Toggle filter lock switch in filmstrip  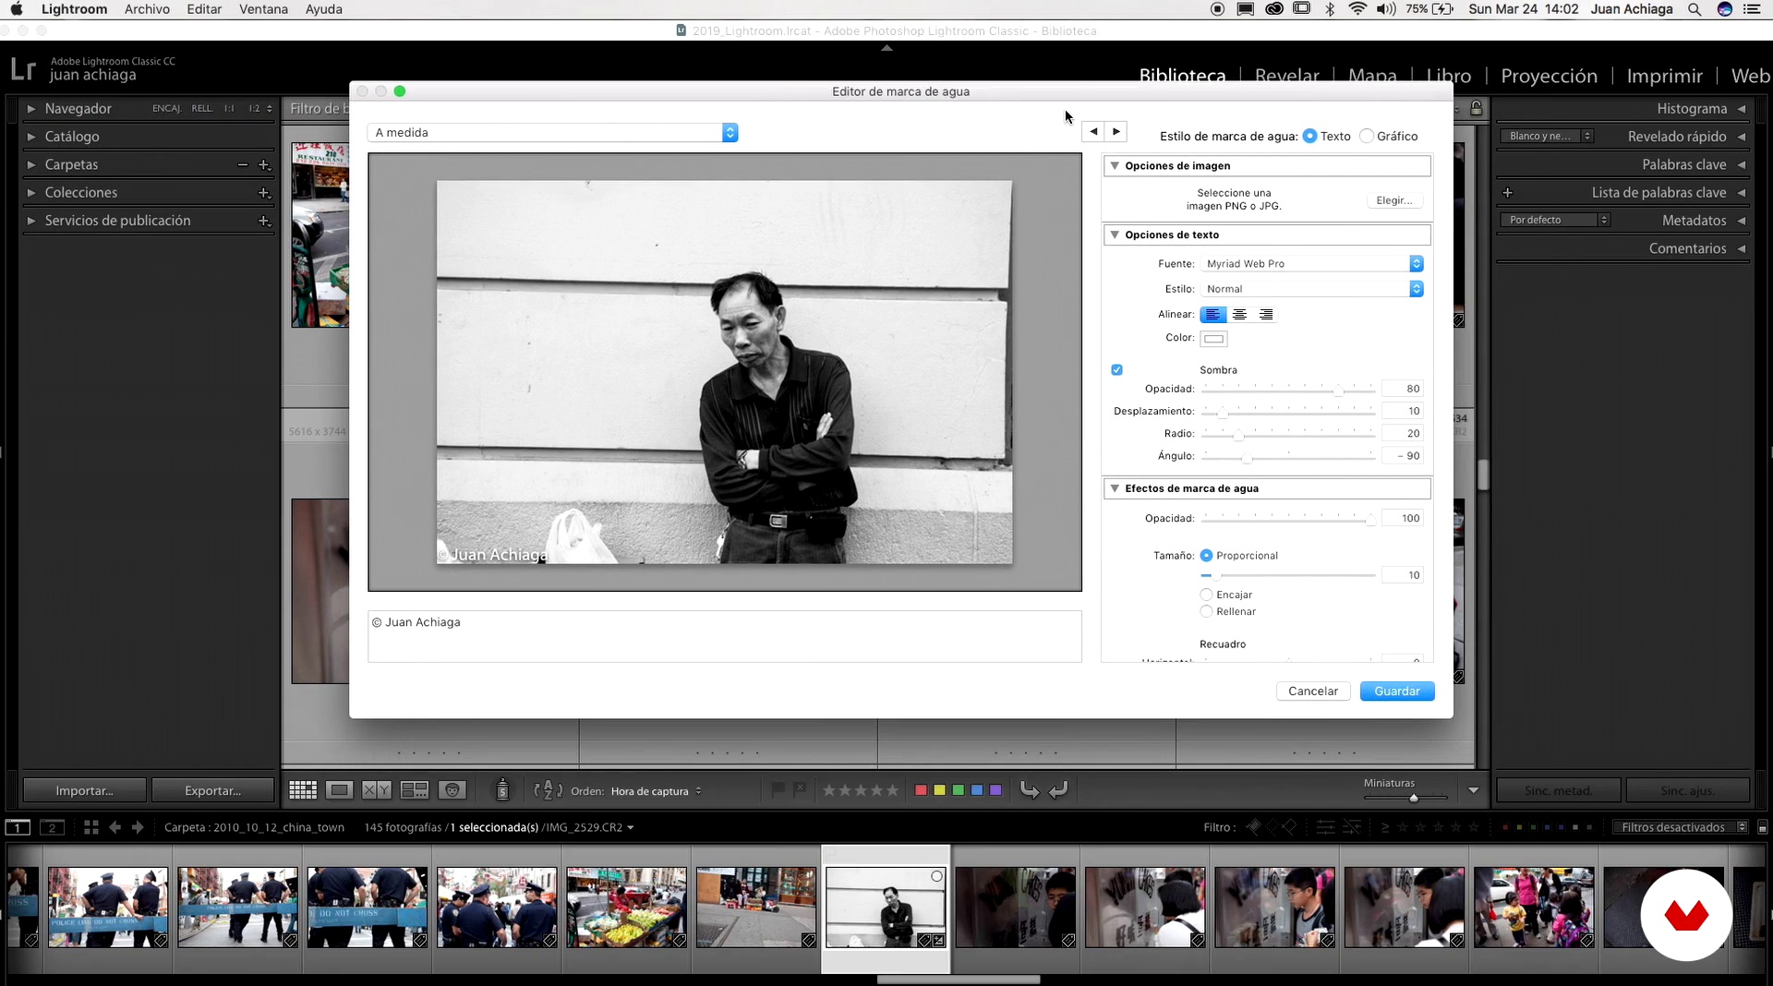(x=1762, y=827)
